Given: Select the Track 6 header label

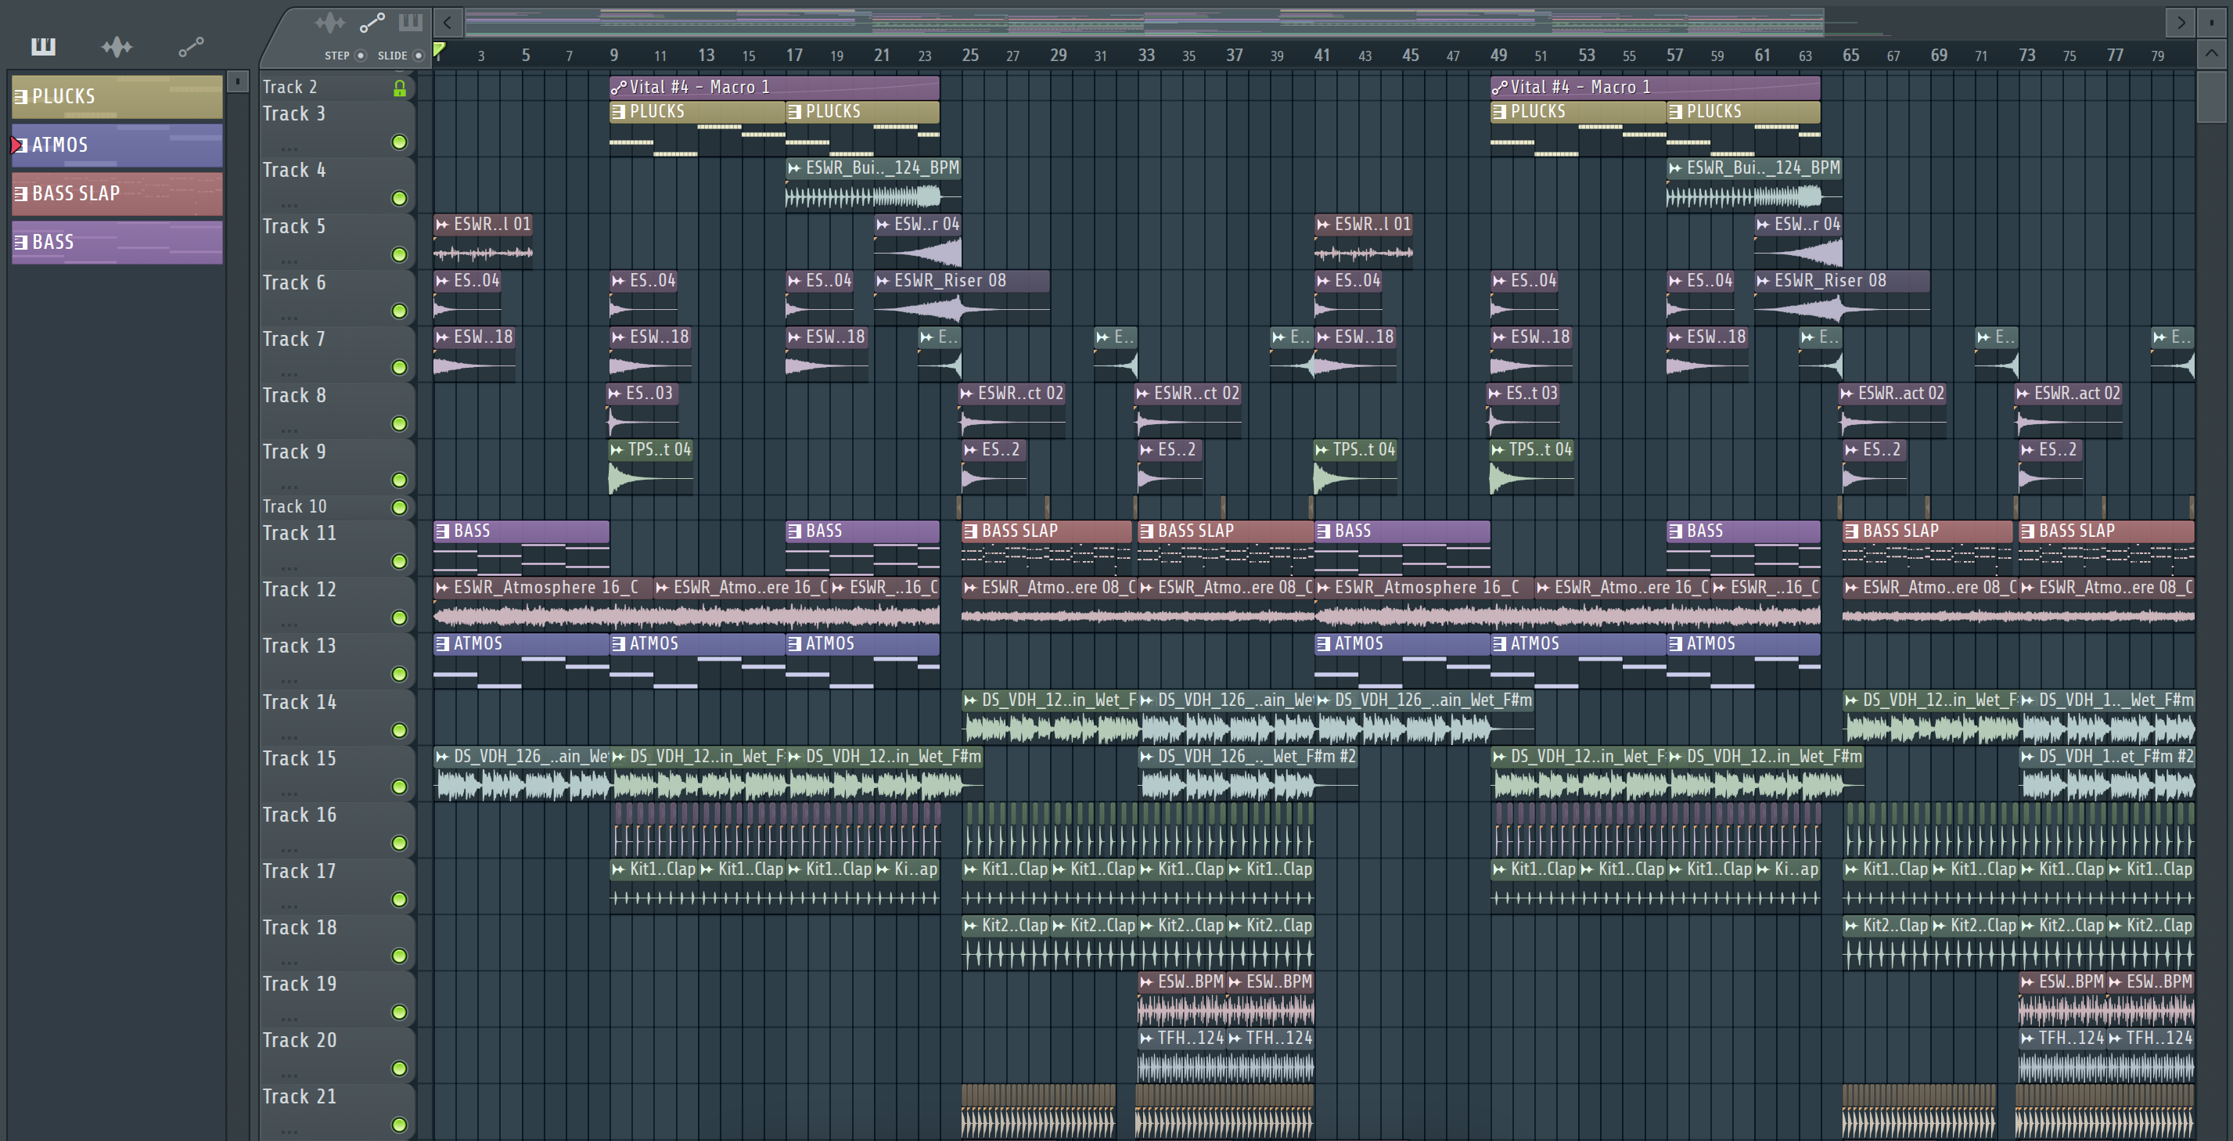Looking at the screenshot, I should pyautogui.click(x=294, y=283).
